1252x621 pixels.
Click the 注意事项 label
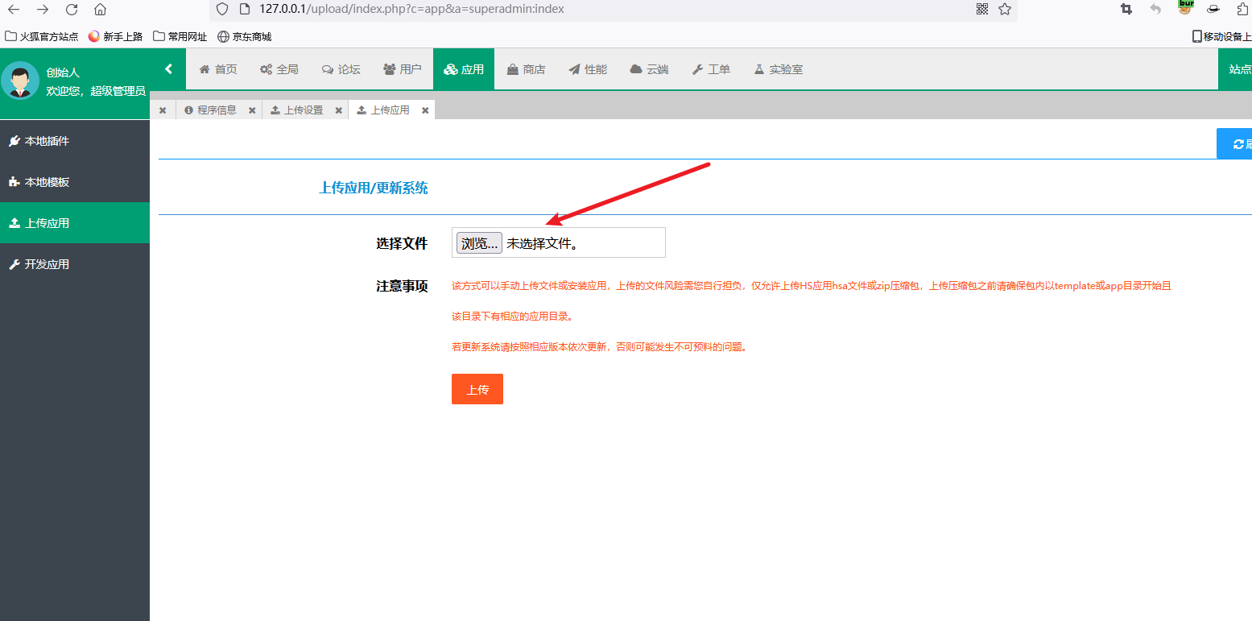pos(402,286)
